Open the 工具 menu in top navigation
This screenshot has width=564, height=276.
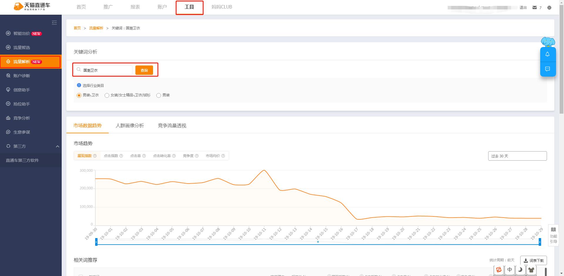click(x=189, y=7)
